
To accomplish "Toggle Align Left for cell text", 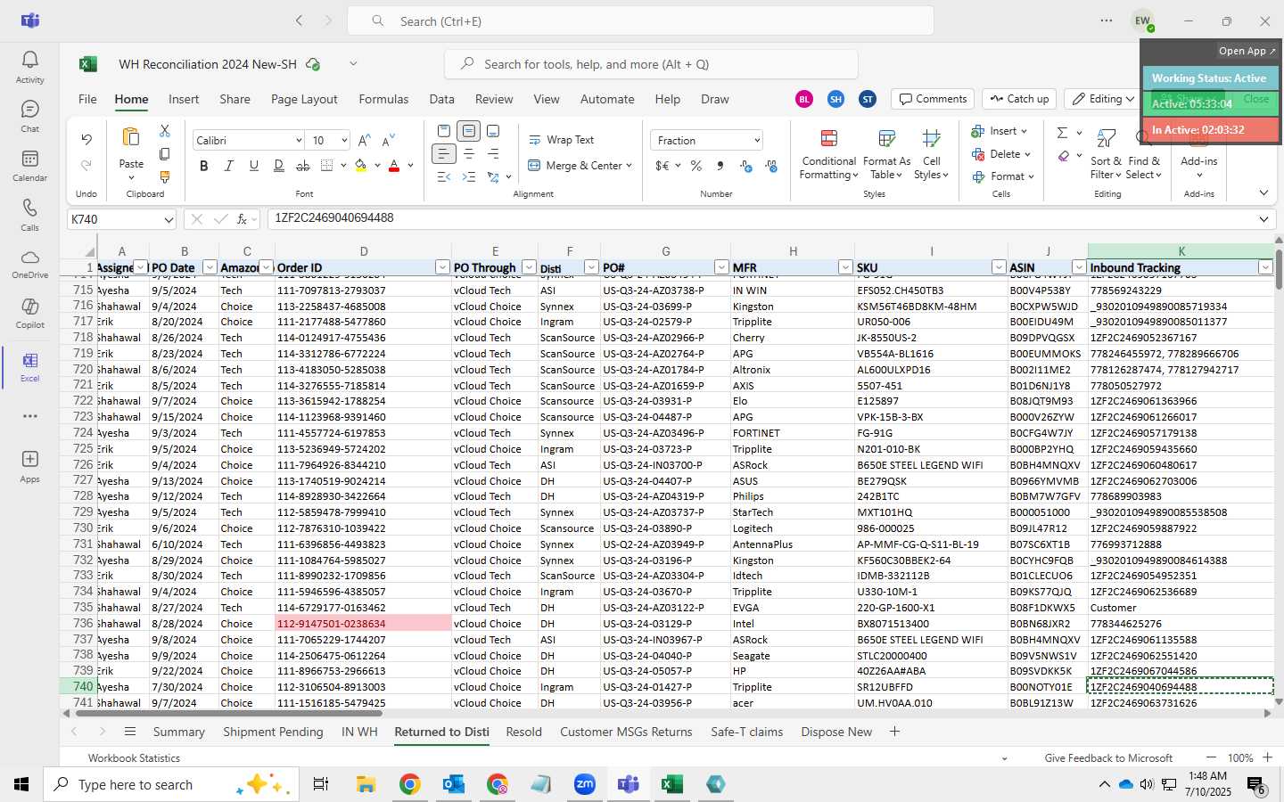I will [x=444, y=154].
